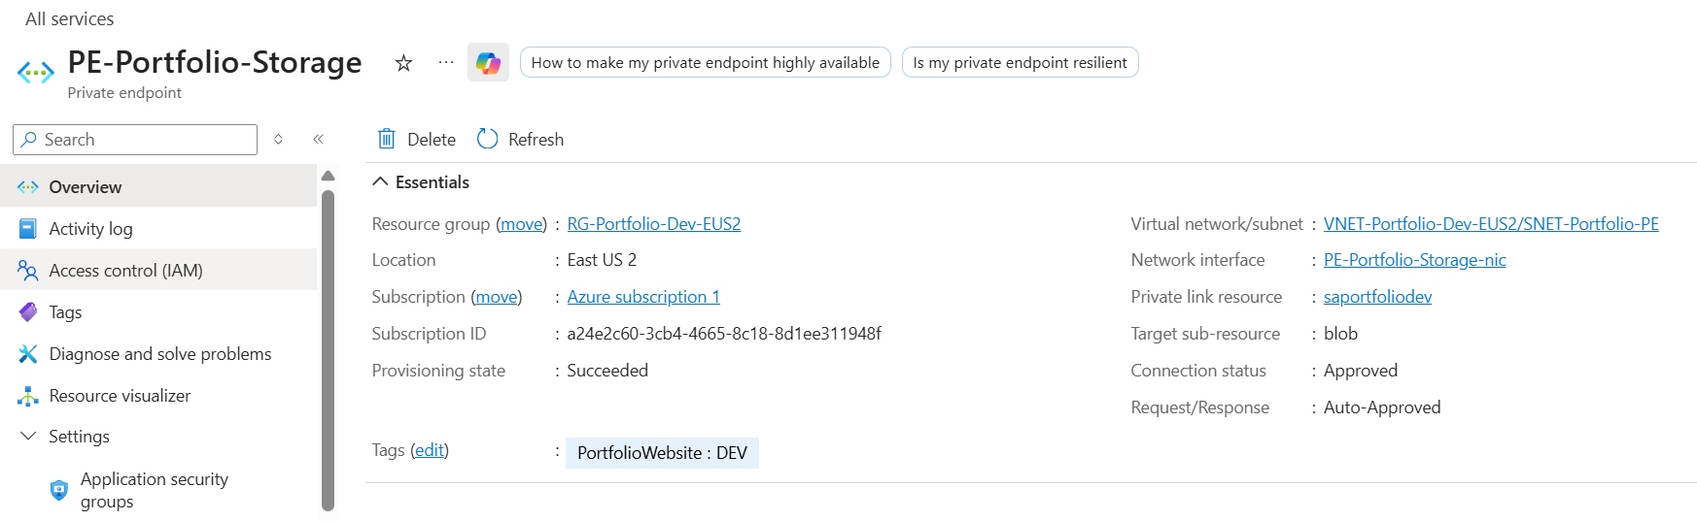Open the Activity log menu item
Image resolution: width=1697 pixels, height=521 pixels.
(x=90, y=229)
